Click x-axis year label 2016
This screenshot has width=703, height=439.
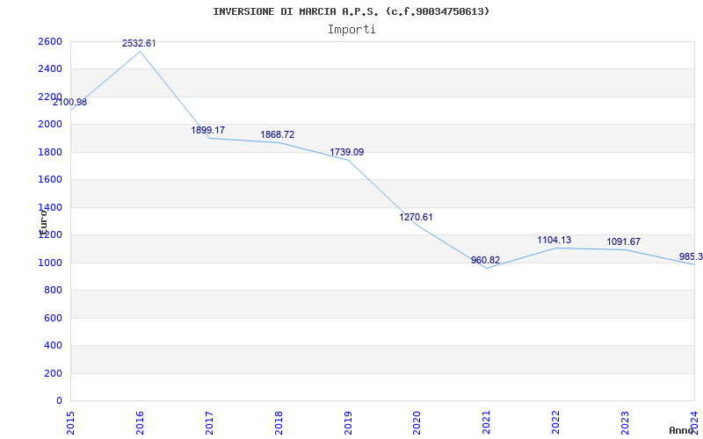(x=140, y=423)
